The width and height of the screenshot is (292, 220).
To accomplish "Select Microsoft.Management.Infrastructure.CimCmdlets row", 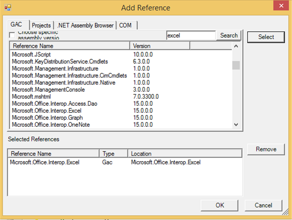I will point(69,76).
